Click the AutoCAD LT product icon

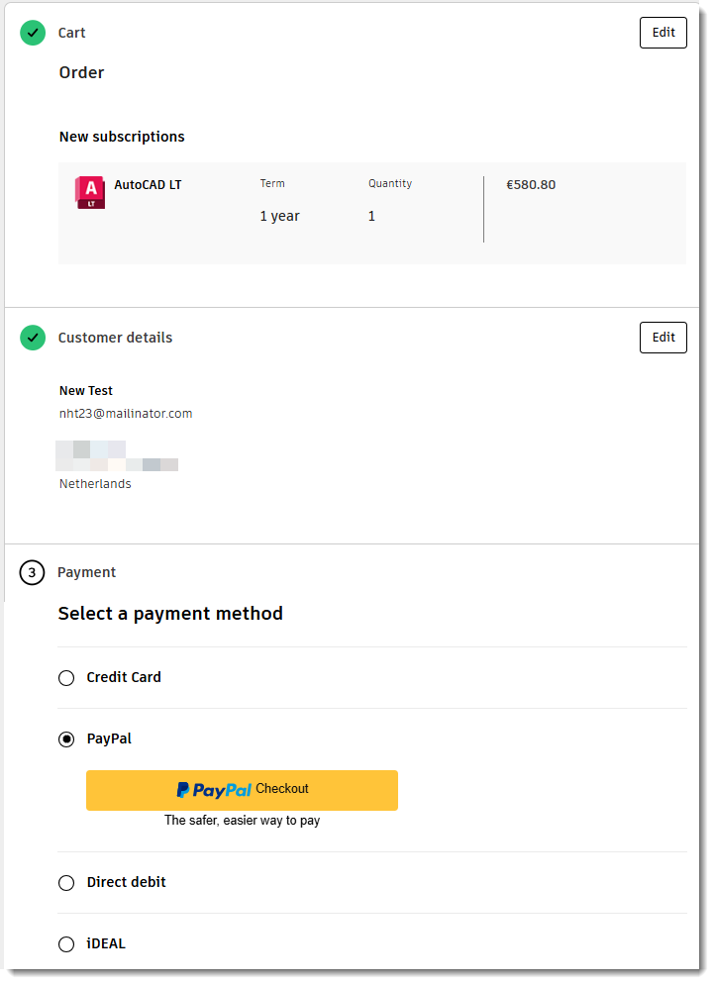[90, 192]
